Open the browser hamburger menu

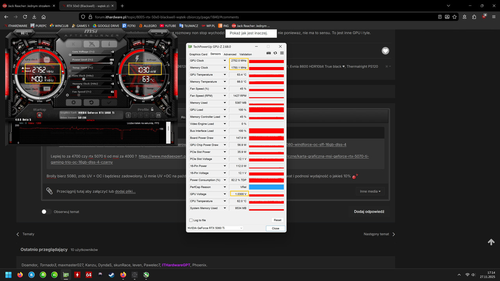click(494, 17)
